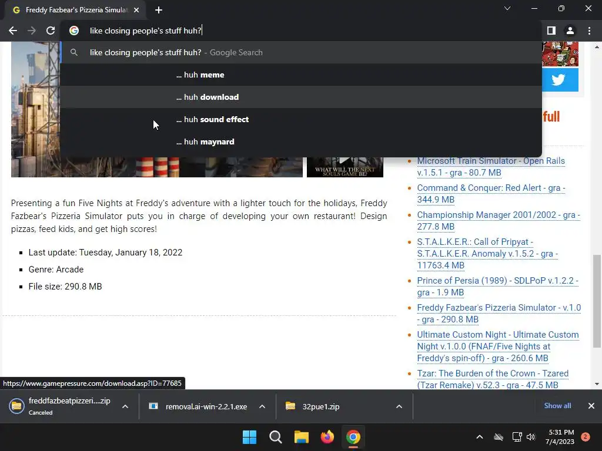The width and height of the screenshot is (602, 451).
Task: Choose the Google Search suggestion row
Action: point(301,52)
